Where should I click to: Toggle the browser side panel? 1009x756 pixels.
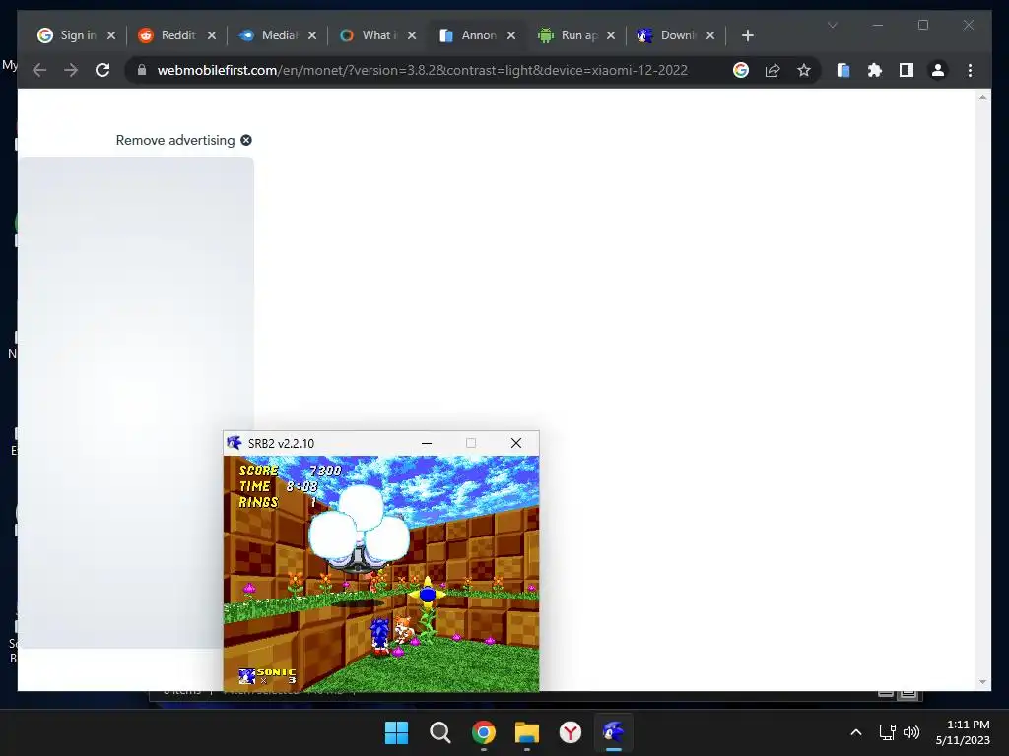[x=907, y=70]
